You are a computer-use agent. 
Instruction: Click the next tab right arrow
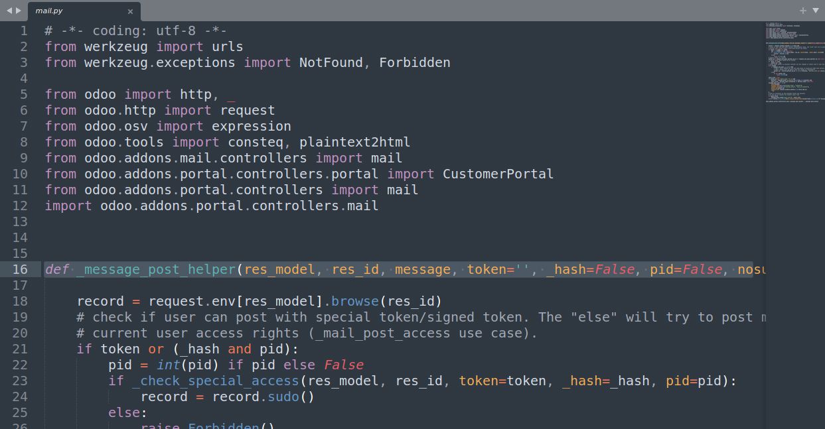[x=18, y=11]
